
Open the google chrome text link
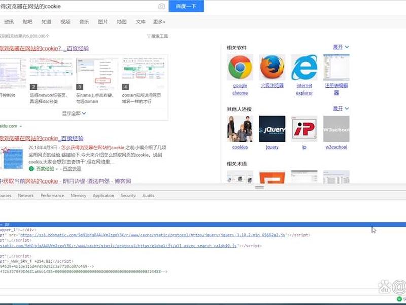[x=240, y=89]
